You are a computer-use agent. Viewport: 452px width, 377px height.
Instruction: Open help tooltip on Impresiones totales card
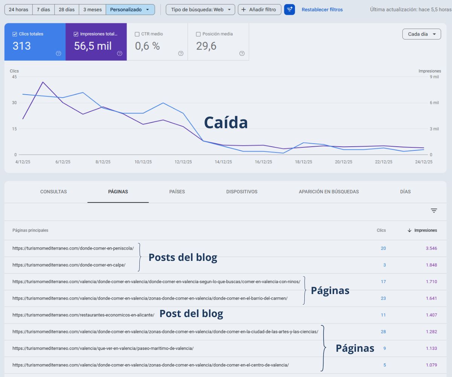[x=120, y=54]
